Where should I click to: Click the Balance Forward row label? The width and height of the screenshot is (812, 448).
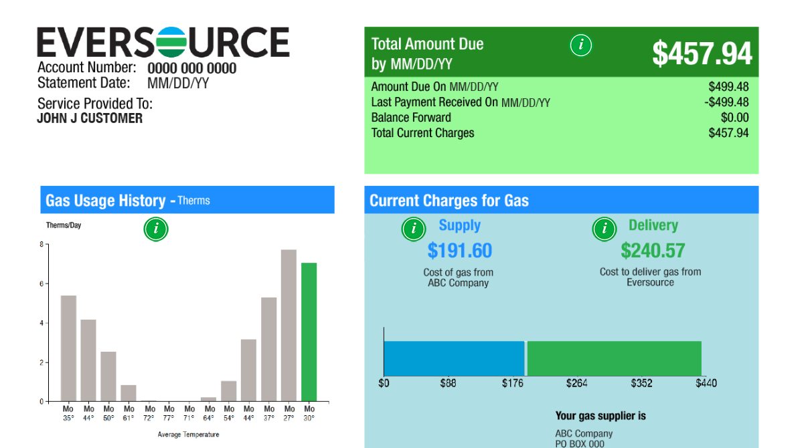(411, 118)
